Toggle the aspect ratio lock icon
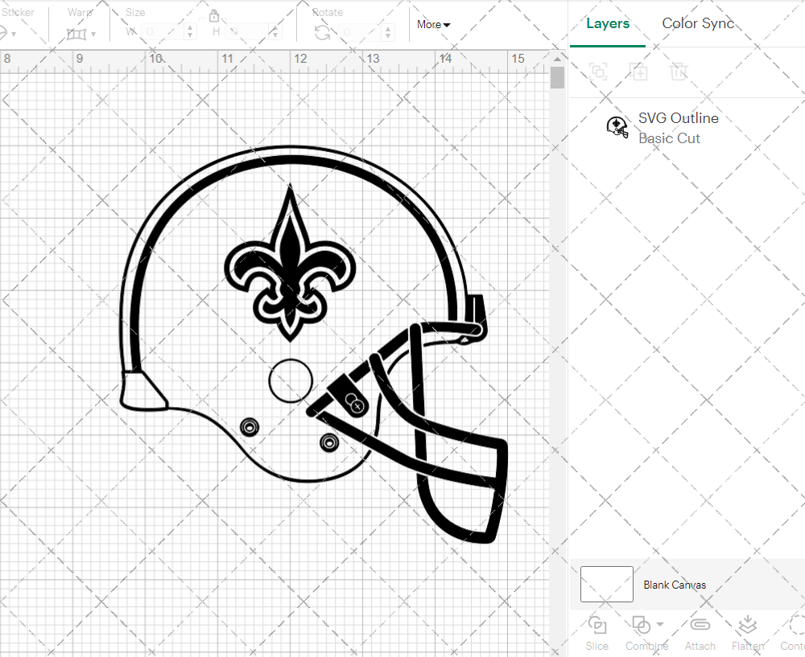The image size is (805, 657). pyautogui.click(x=213, y=16)
